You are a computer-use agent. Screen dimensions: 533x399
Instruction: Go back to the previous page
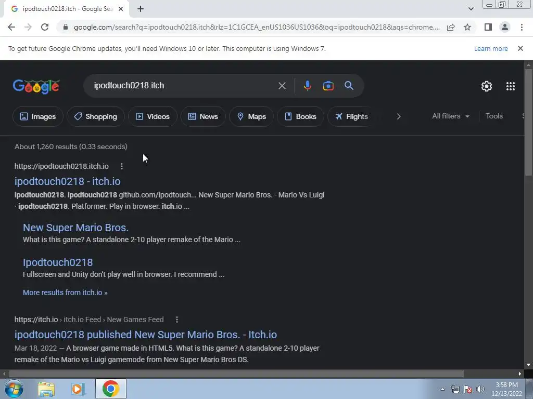point(11,27)
